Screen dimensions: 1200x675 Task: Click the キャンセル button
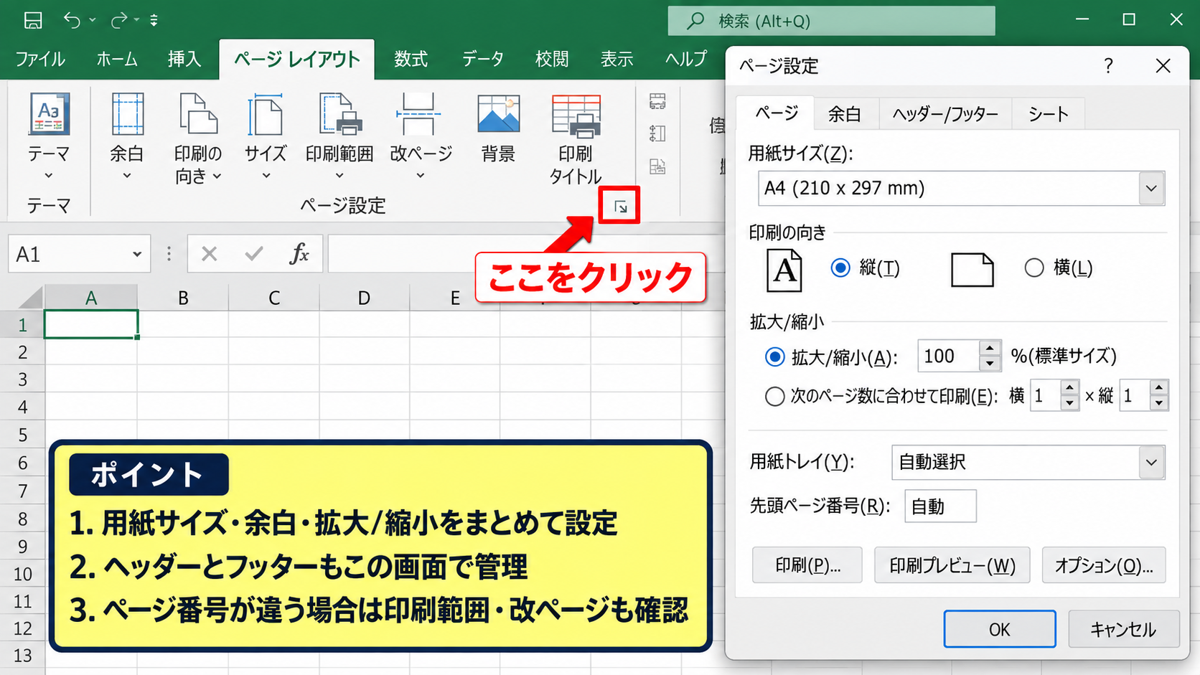(1124, 629)
